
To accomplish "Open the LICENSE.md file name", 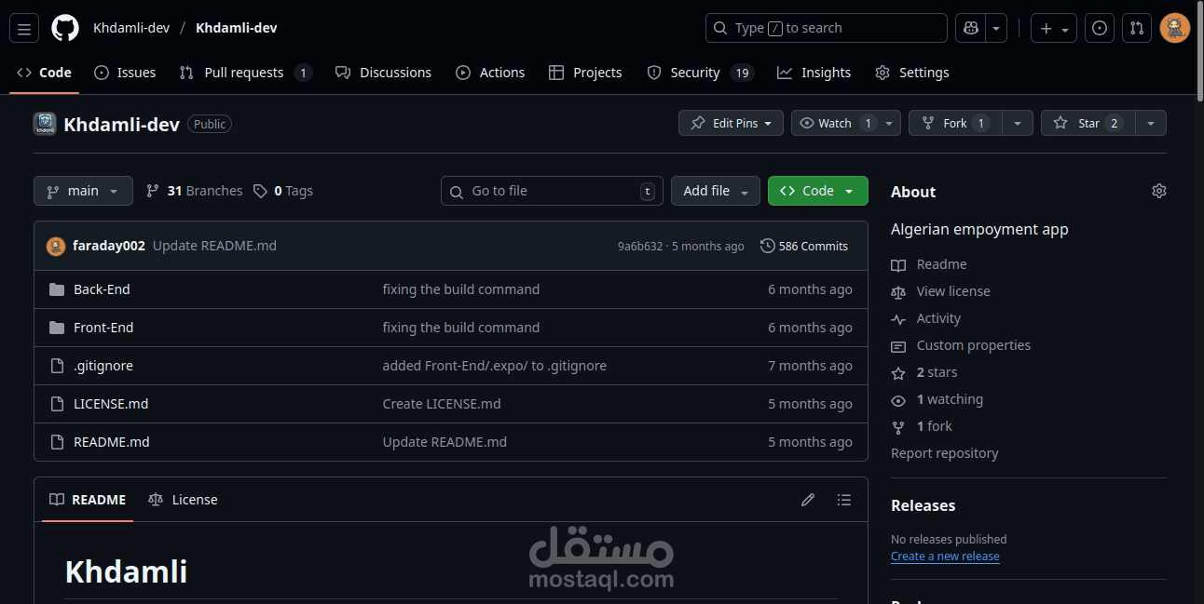I will coord(111,404).
